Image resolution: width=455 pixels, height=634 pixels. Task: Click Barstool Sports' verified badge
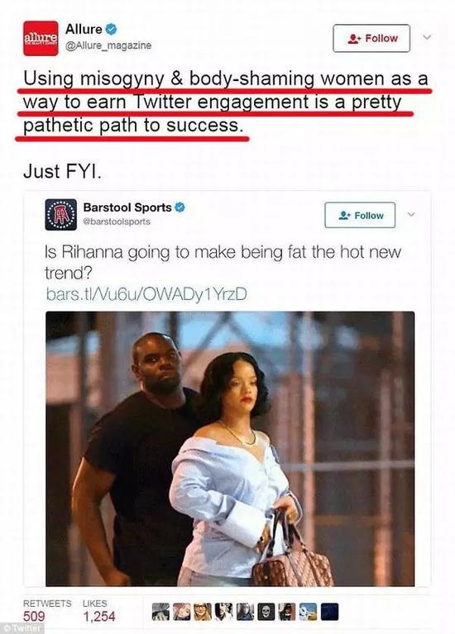tap(180, 207)
